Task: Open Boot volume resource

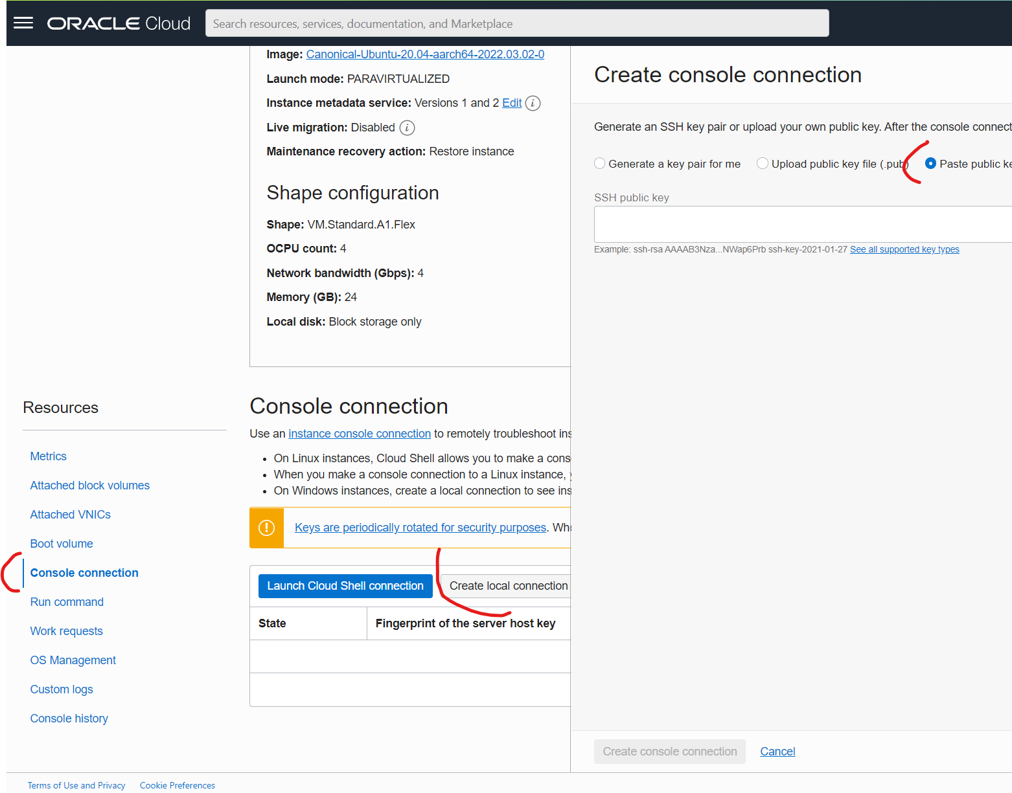Action: point(62,544)
